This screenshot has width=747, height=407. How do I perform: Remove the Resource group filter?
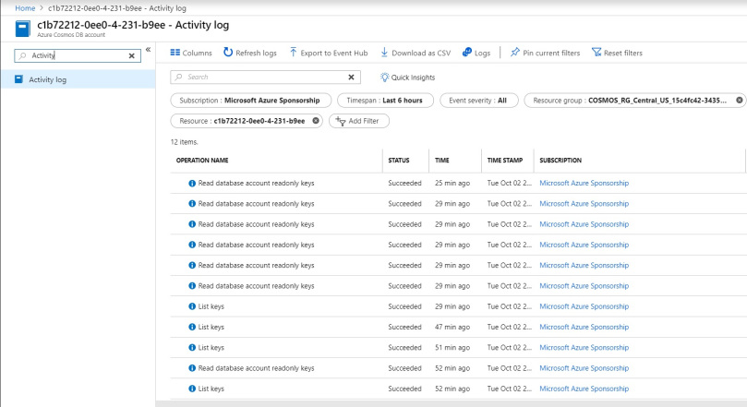(740, 100)
